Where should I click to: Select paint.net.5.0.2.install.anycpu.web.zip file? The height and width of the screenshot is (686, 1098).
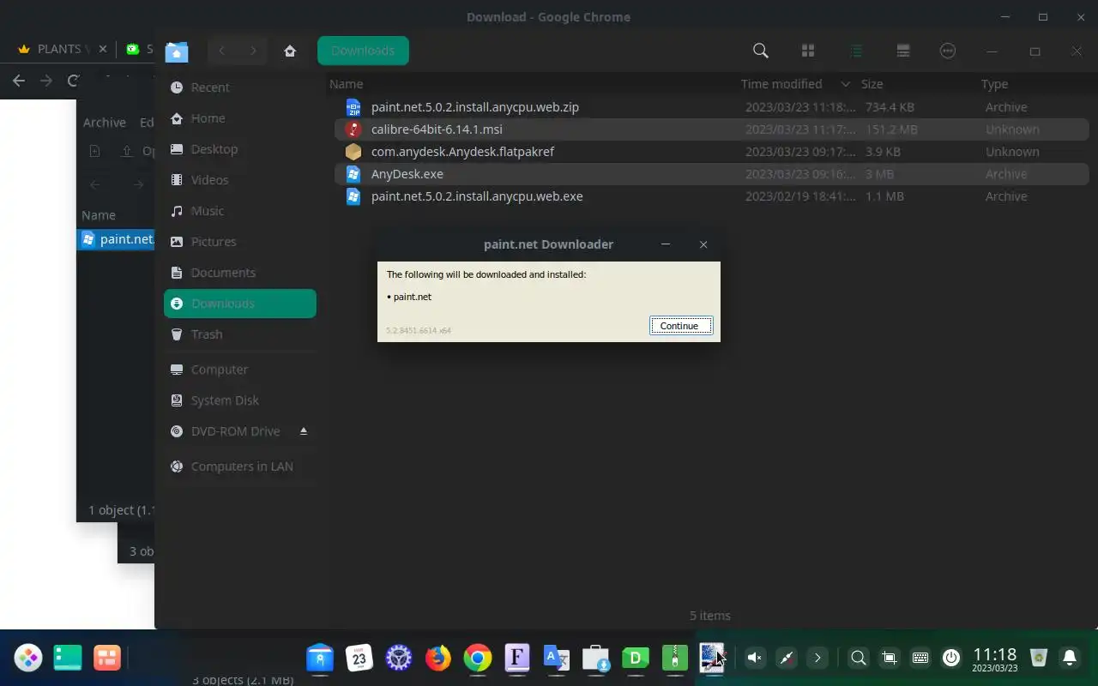pos(711,107)
